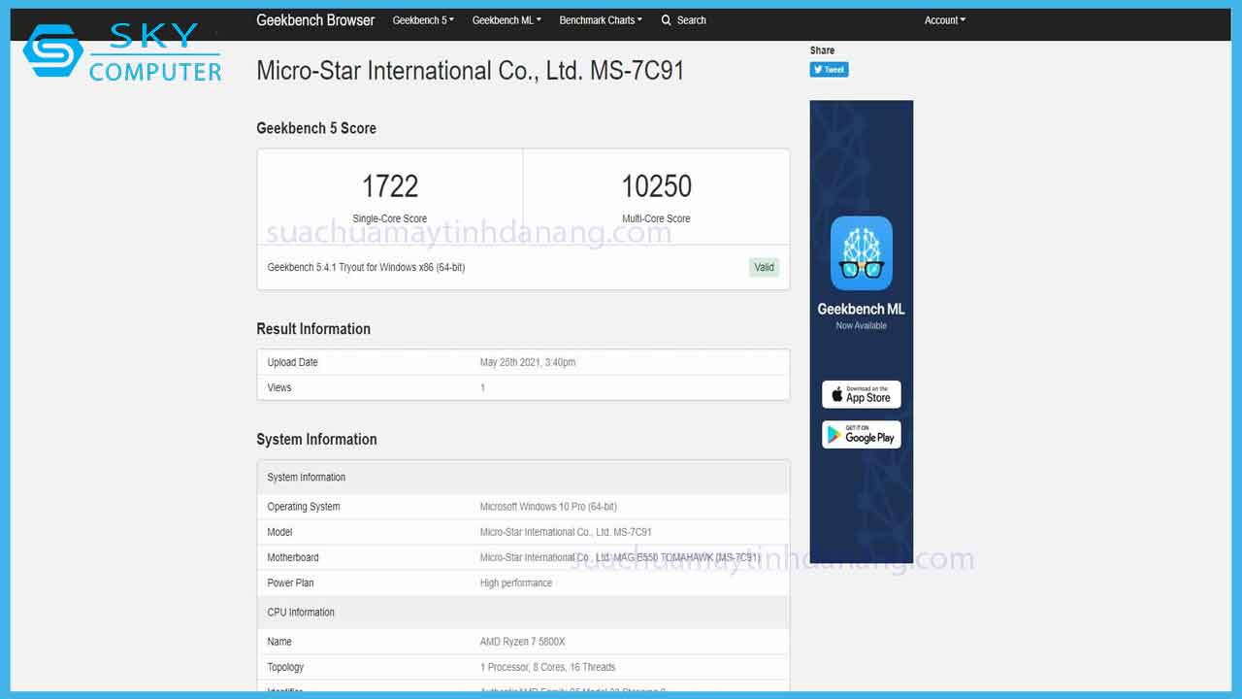Viewport: 1242px width, 699px height.
Task: Select the MAG B550 TOMAHAWK motherboard value
Action: coord(620,557)
